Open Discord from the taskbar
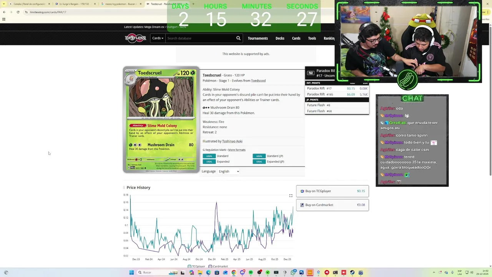492x277 pixels. tap(242, 272)
